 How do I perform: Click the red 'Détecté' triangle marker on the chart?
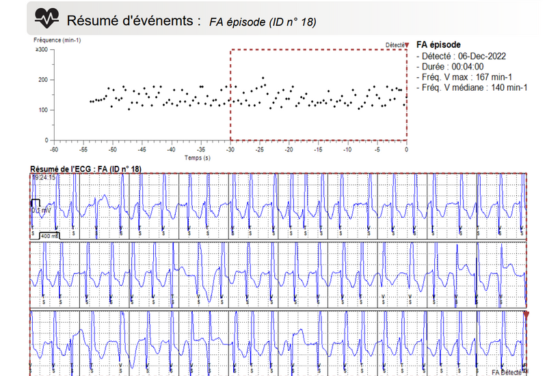click(406, 45)
